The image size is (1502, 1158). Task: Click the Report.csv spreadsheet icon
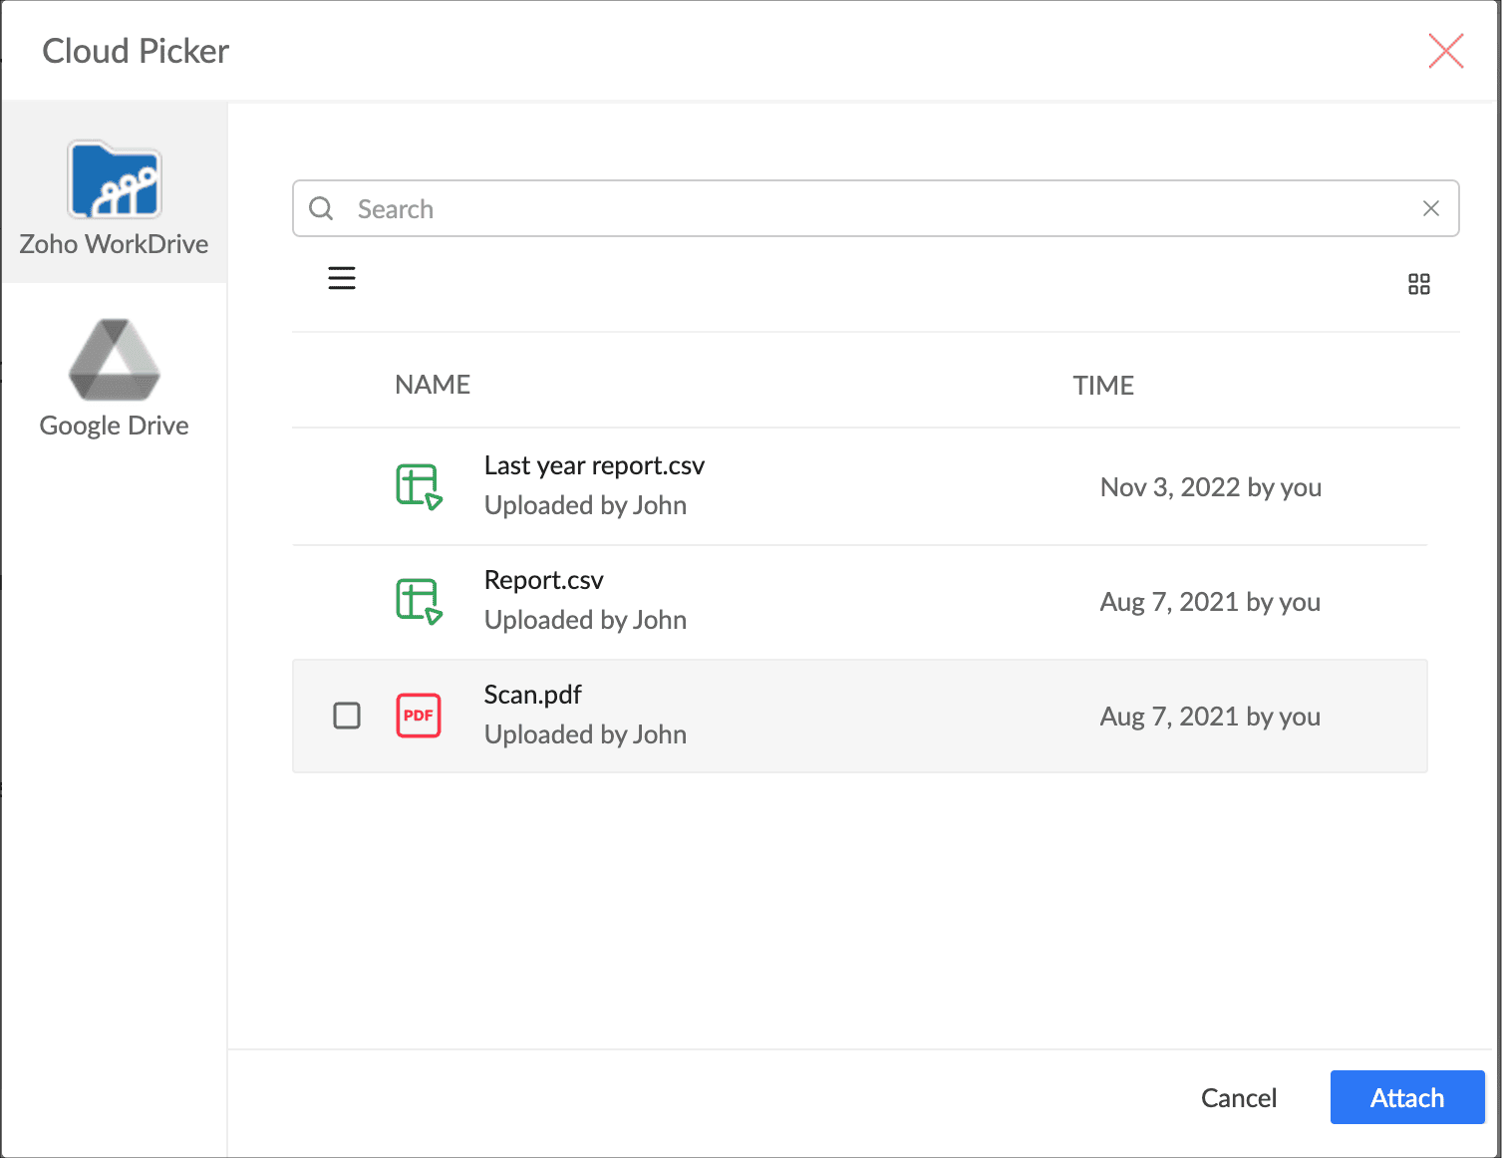click(419, 601)
